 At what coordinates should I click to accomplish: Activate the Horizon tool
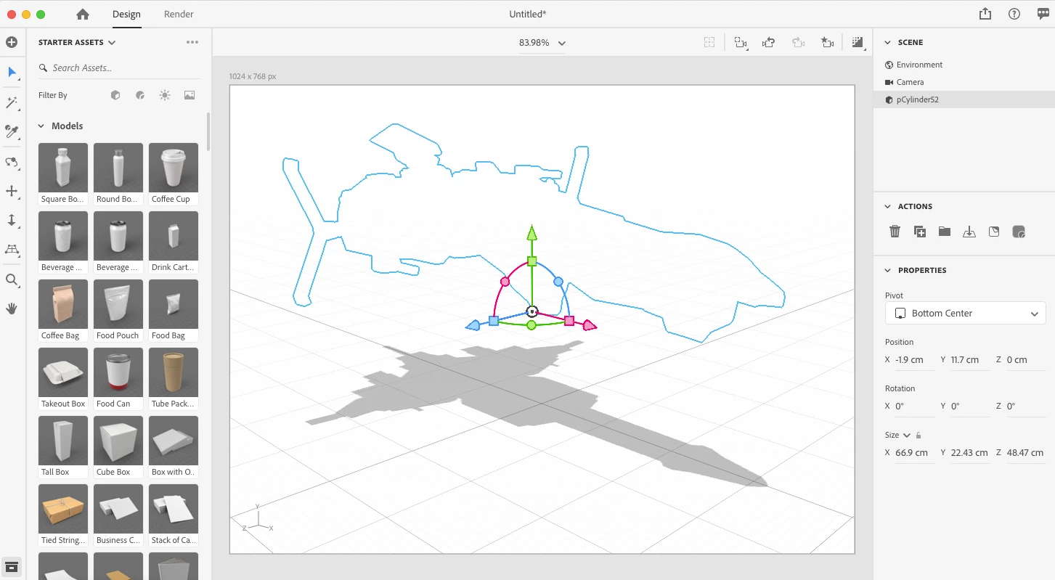12,250
